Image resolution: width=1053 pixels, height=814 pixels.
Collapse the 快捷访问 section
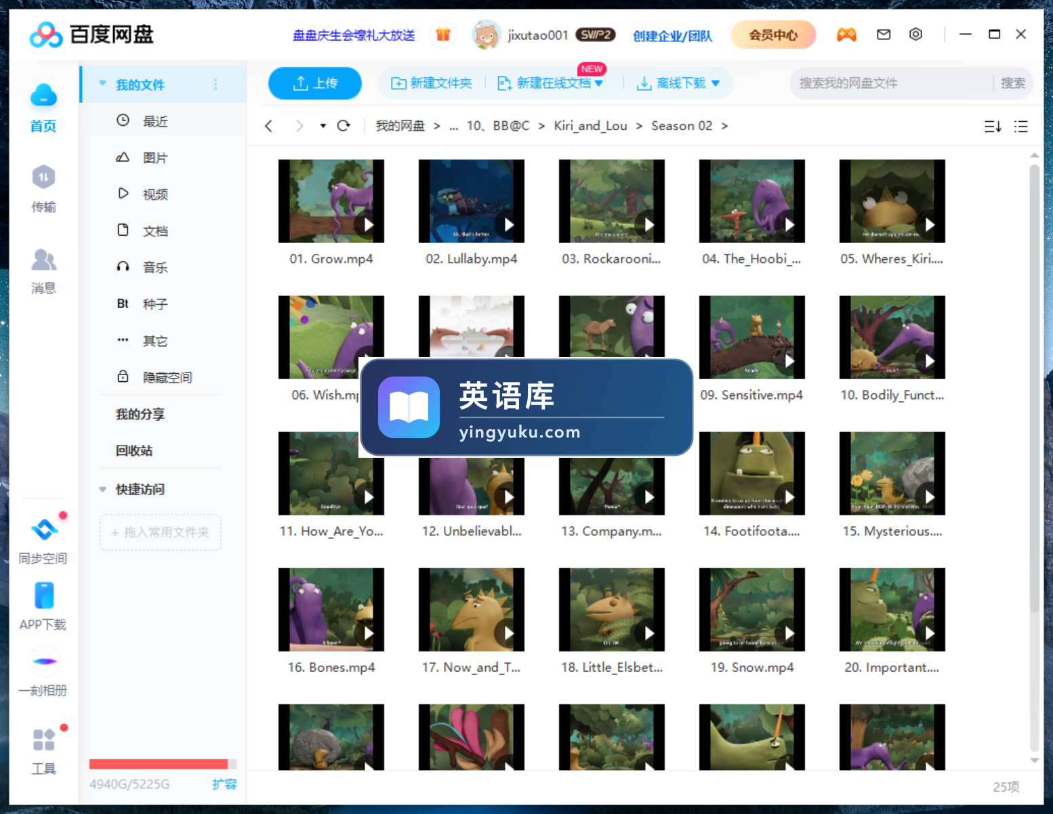tap(102, 489)
